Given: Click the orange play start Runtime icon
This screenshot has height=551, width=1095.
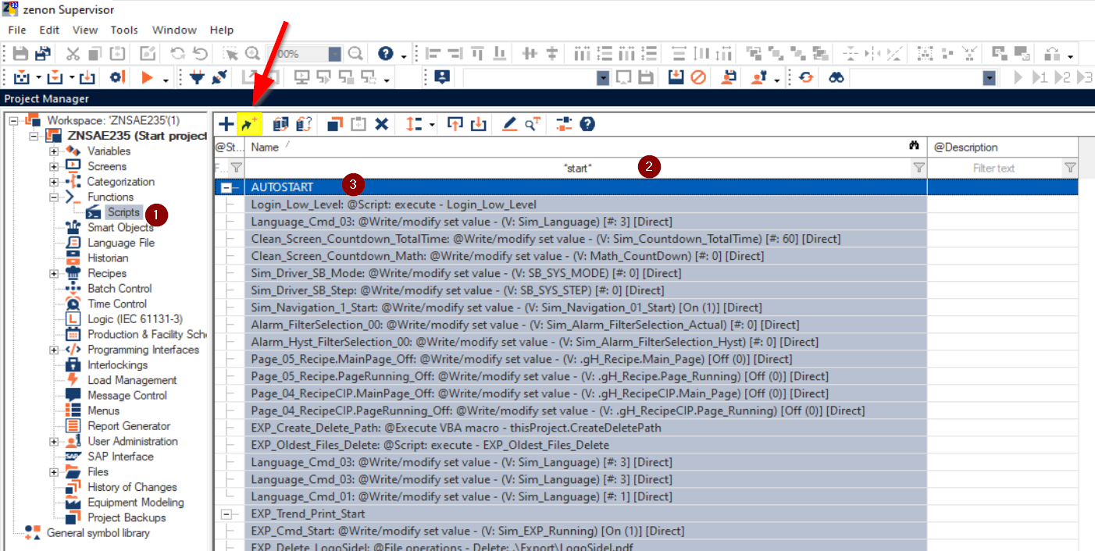Looking at the screenshot, I should pos(146,77).
